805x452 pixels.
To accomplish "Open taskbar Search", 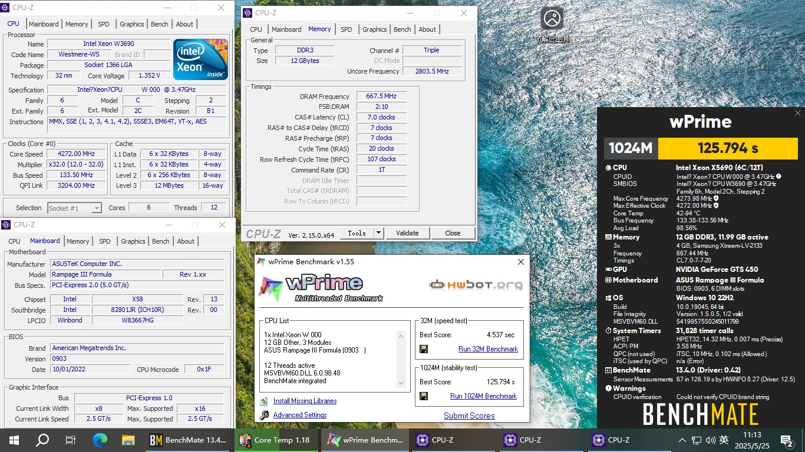I will [x=42, y=440].
